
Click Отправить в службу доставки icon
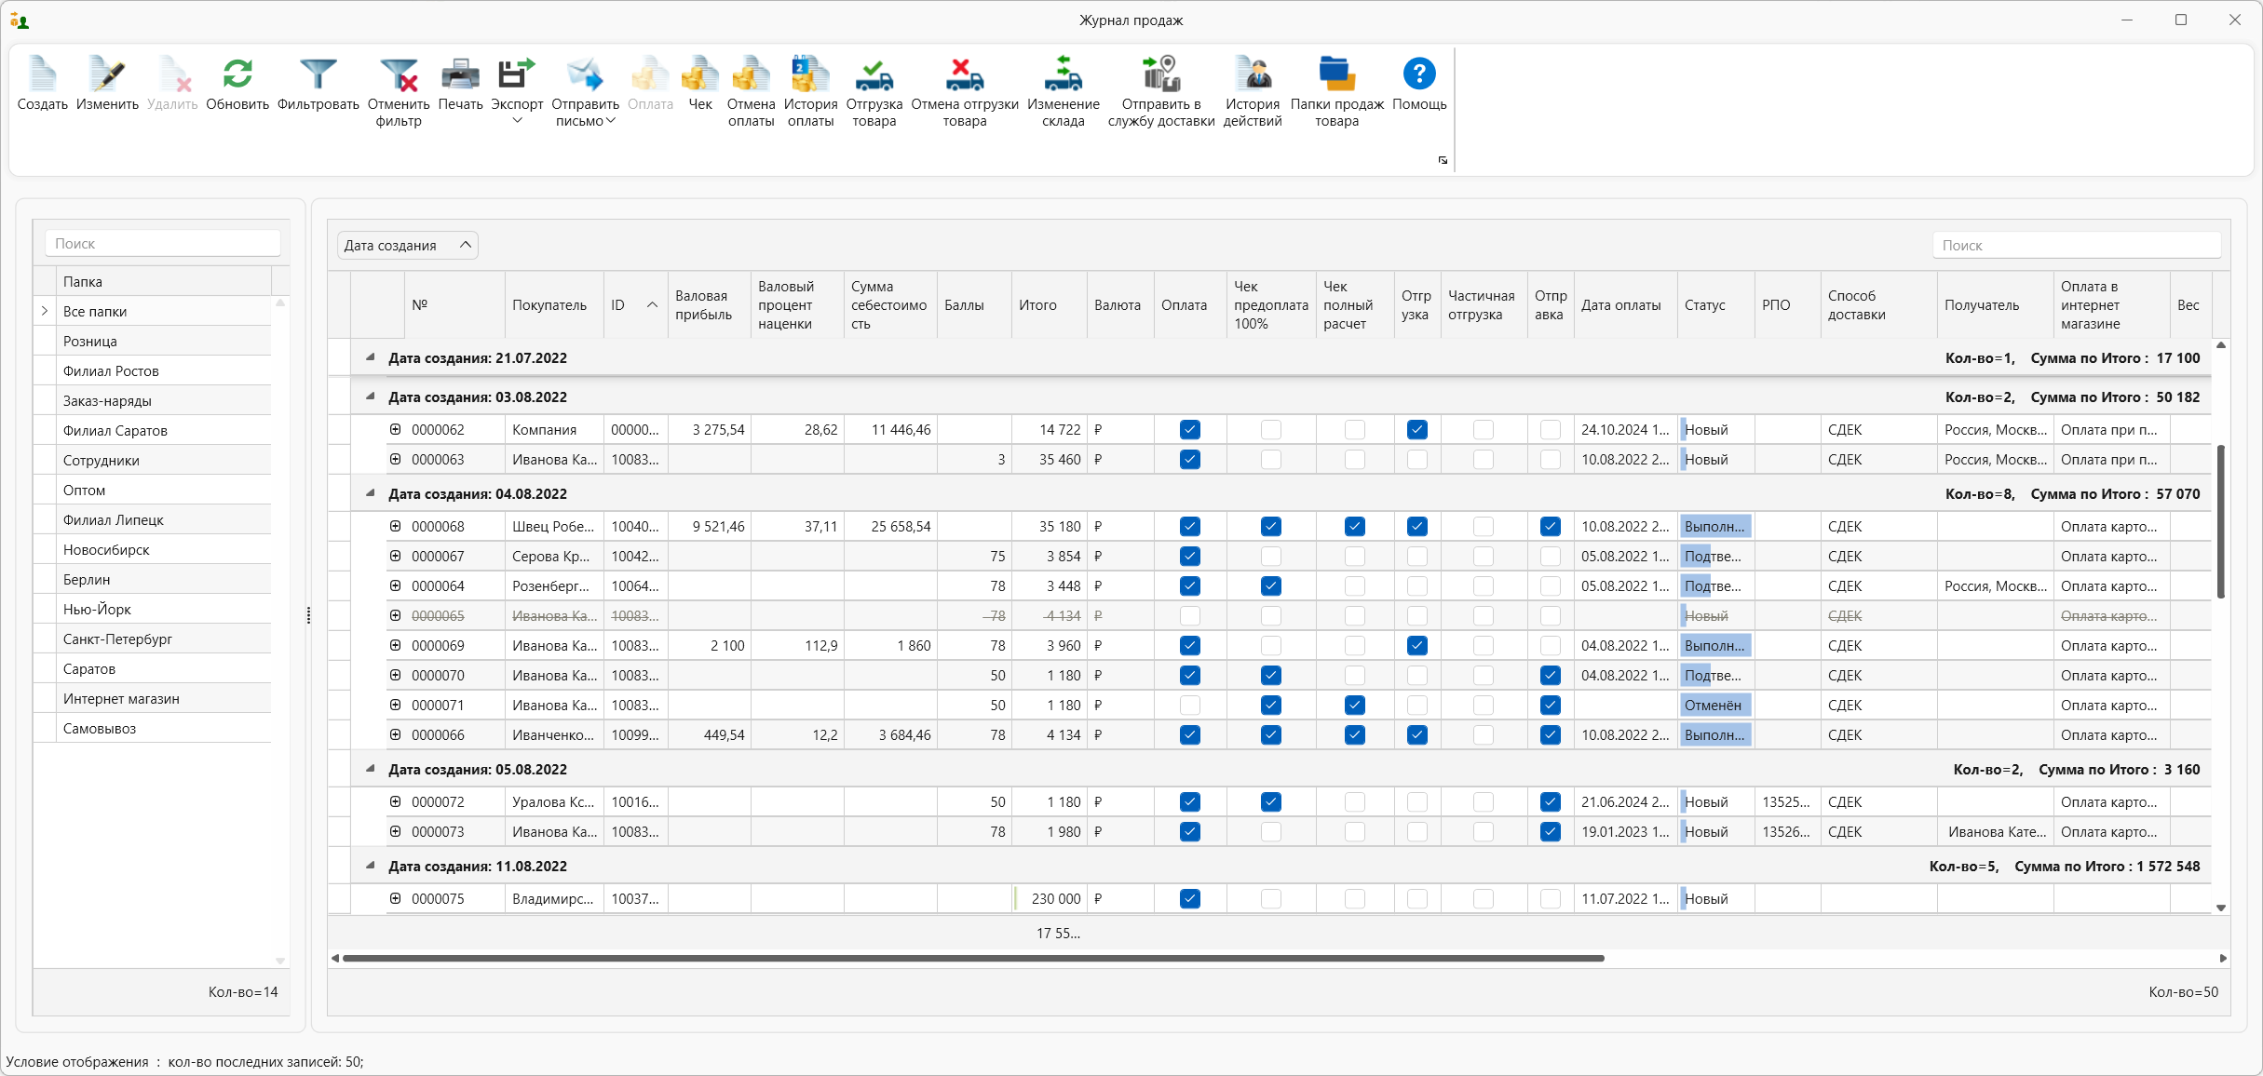(x=1161, y=74)
